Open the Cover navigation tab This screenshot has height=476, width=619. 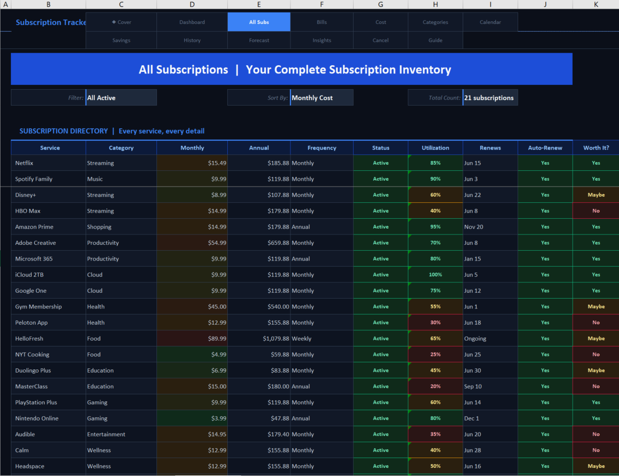(121, 22)
